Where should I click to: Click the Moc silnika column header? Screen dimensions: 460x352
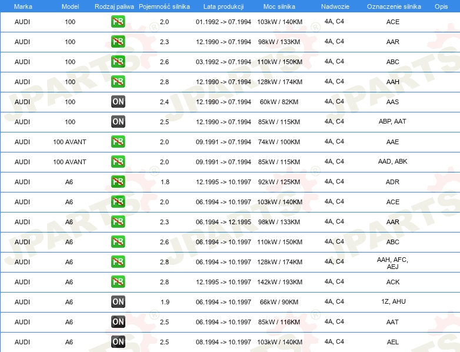tap(279, 6)
